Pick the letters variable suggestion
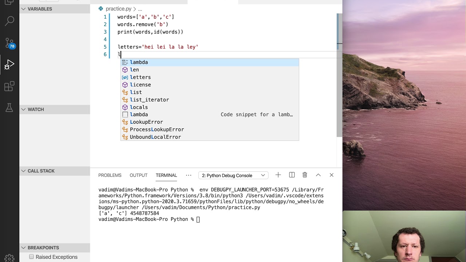 (x=210, y=77)
